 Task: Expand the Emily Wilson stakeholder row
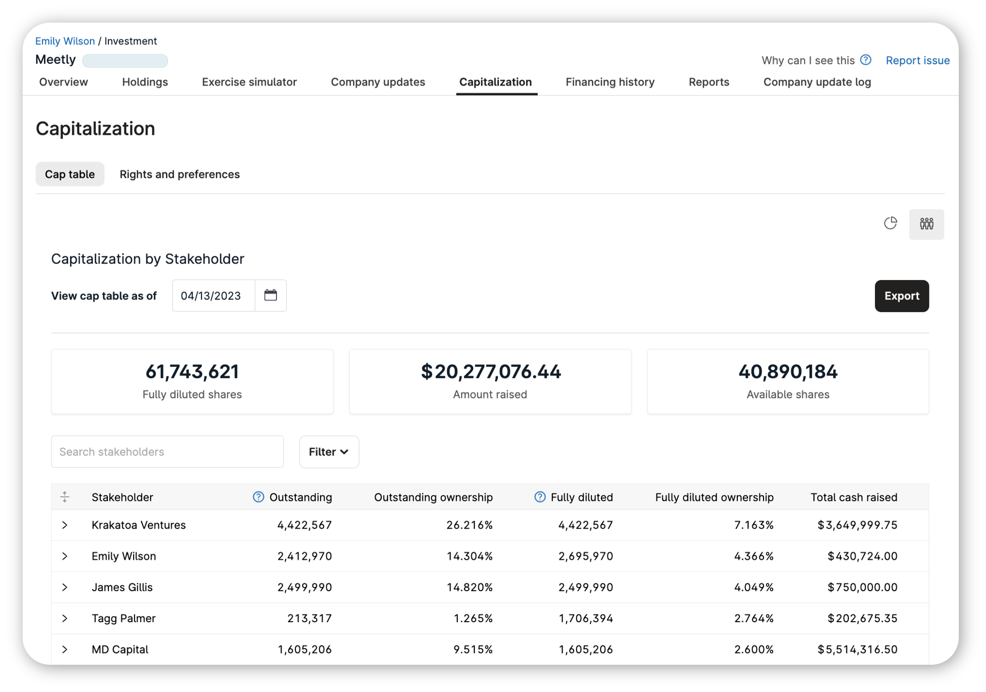click(x=65, y=556)
